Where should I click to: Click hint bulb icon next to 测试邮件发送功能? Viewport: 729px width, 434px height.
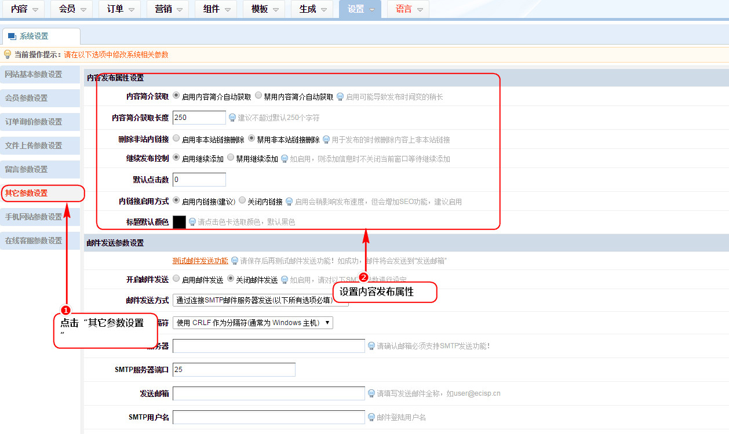point(235,261)
